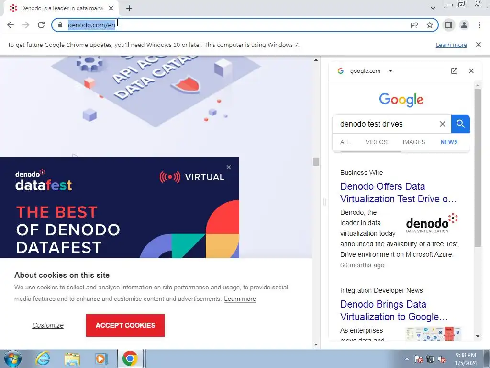Screen dimensions: 490x368
Task: Open Denodo Brings Data Virtualization to Google article
Action: [394, 310]
